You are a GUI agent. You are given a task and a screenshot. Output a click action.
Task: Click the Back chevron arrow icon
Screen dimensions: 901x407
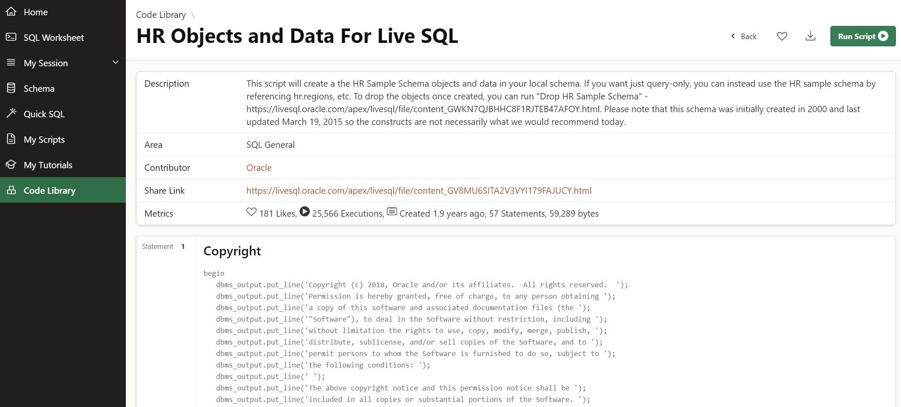pos(733,36)
